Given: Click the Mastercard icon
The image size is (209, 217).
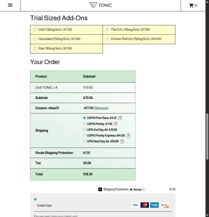Looking at the screenshot, I should pyautogui.click(x=145, y=205).
